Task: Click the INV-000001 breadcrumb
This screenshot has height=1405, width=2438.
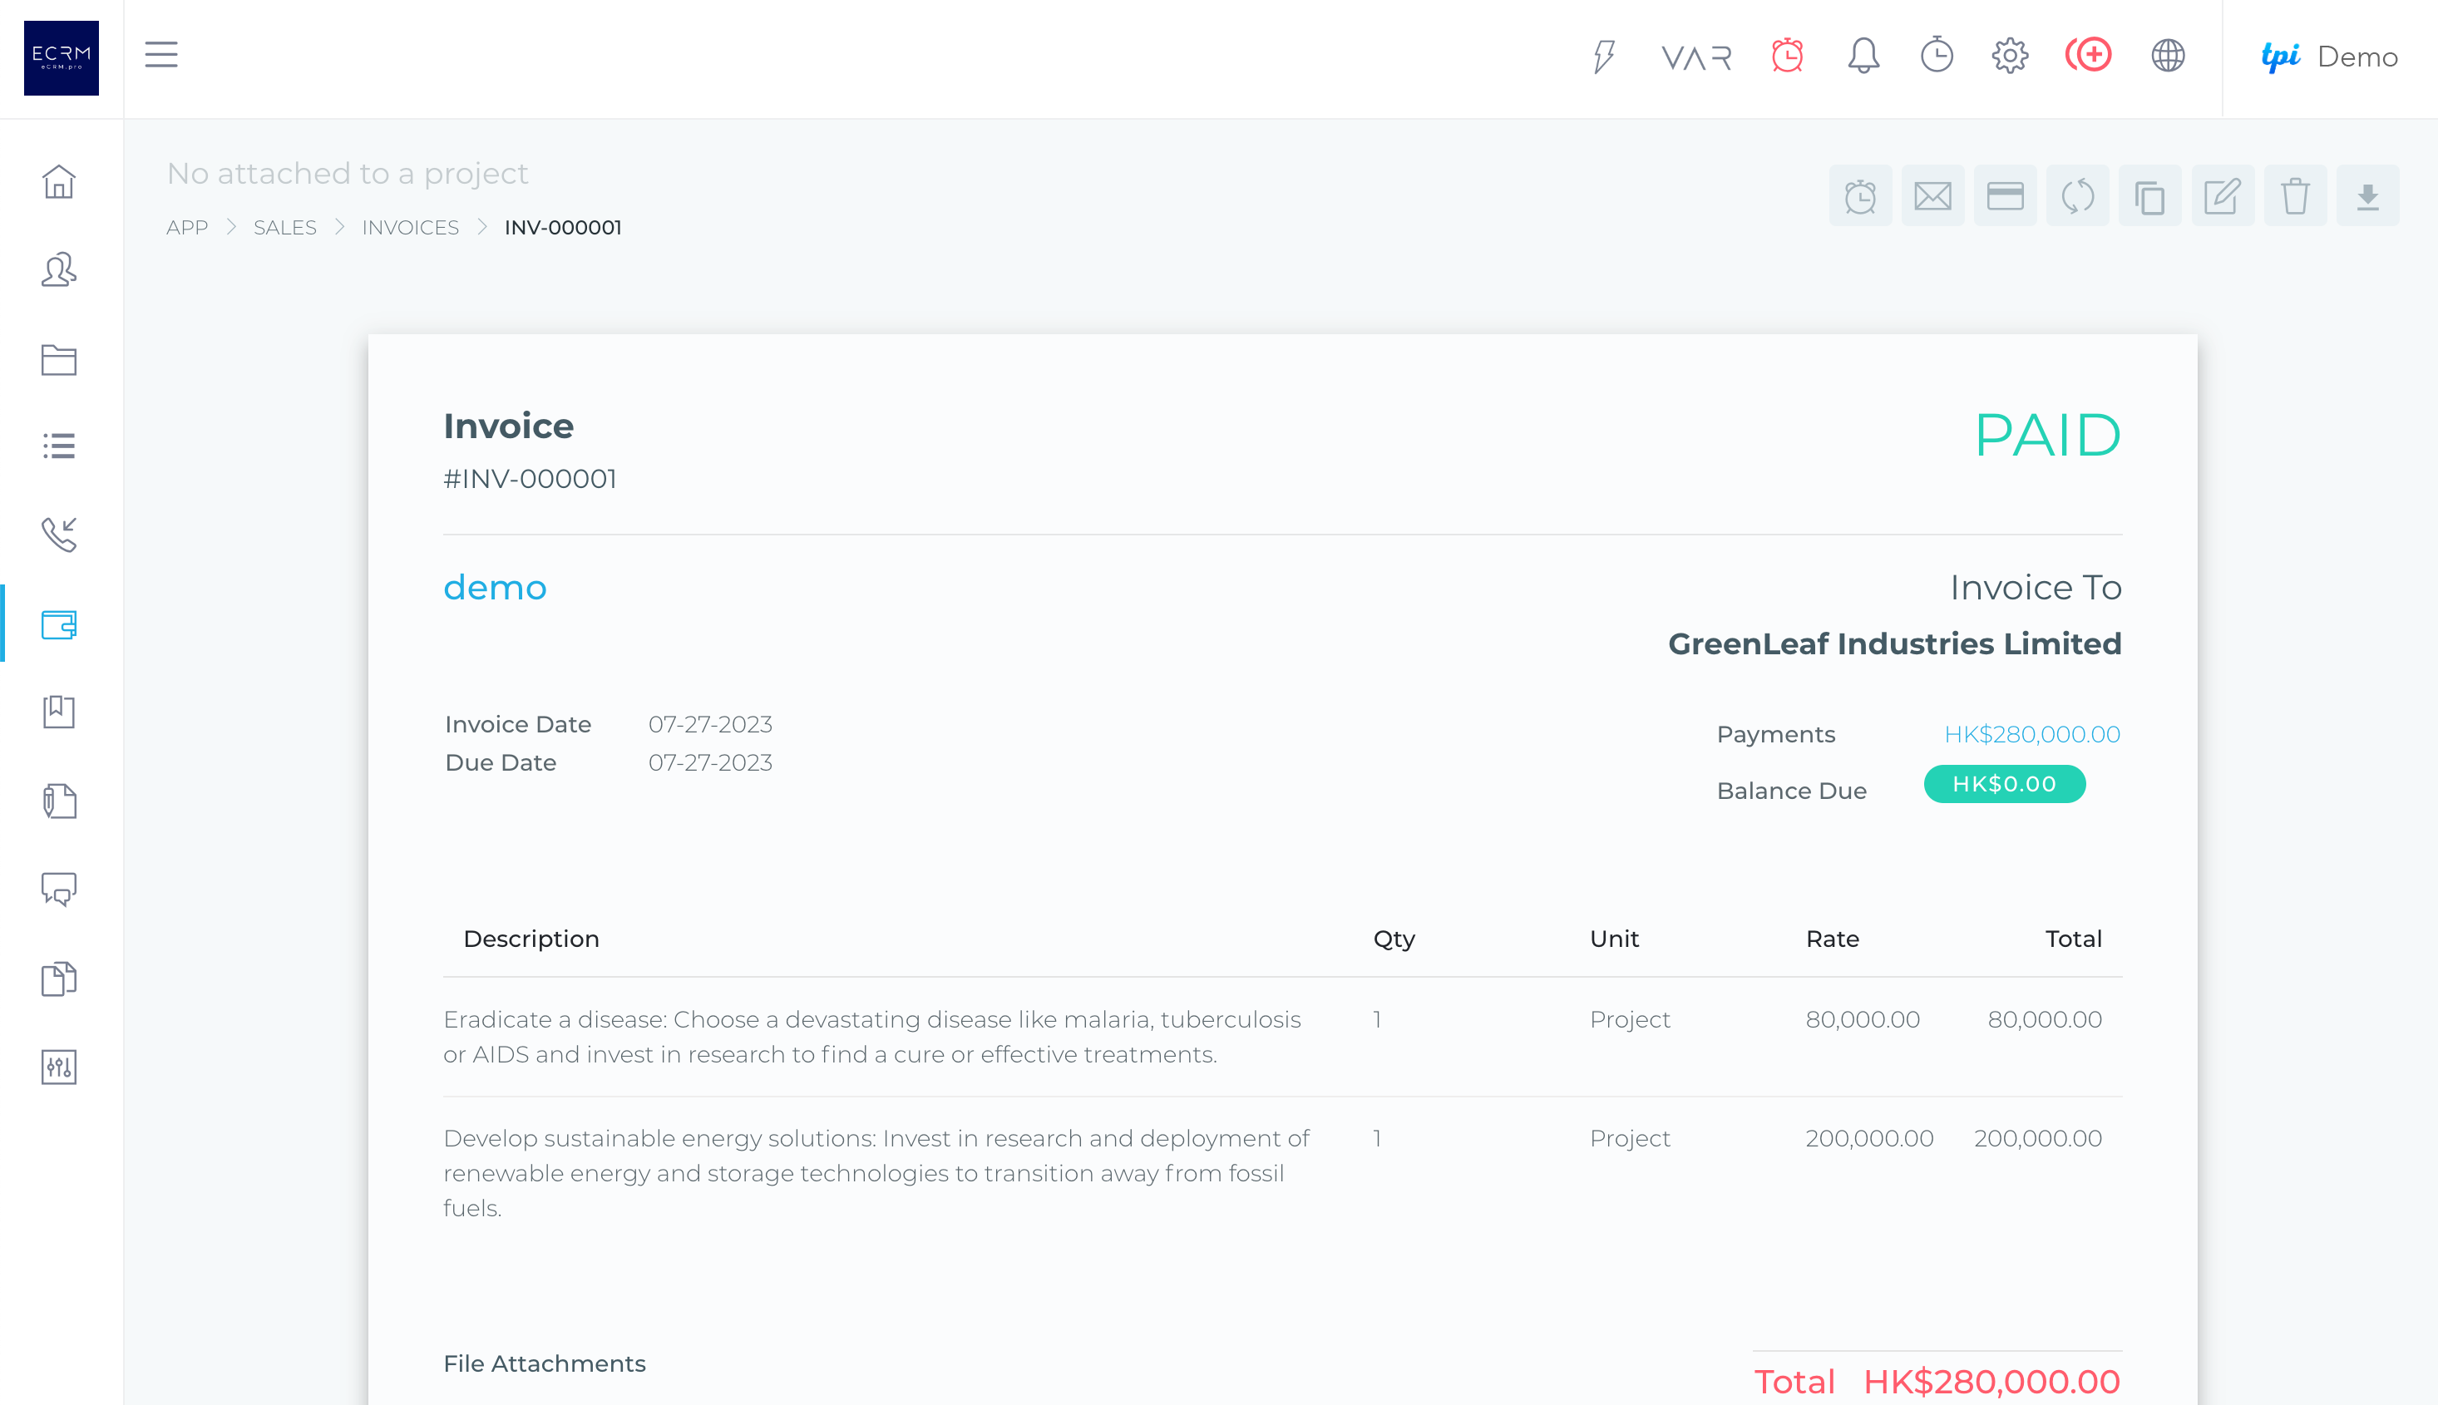Action: [563, 228]
